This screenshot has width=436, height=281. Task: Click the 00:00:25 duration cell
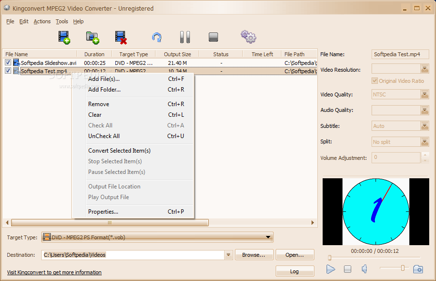[95, 63]
